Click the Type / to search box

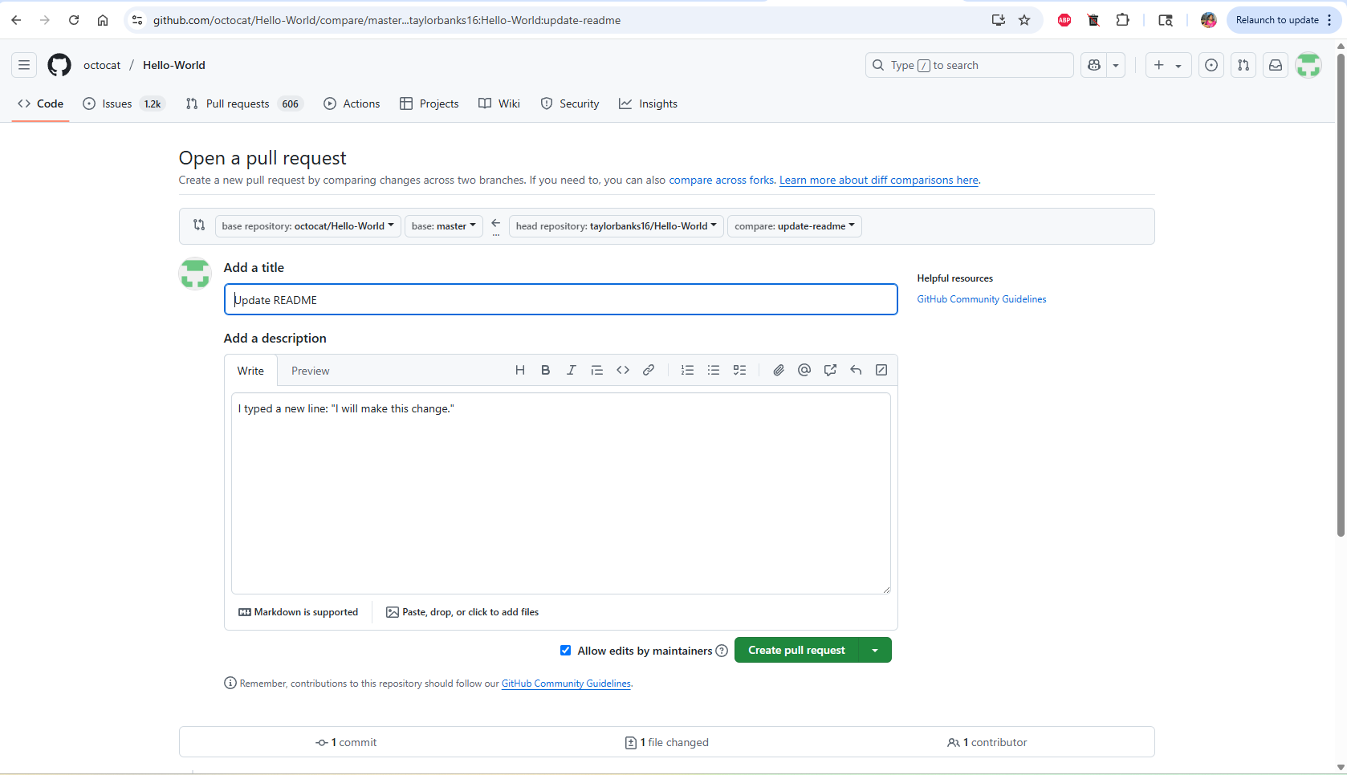point(969,65)
